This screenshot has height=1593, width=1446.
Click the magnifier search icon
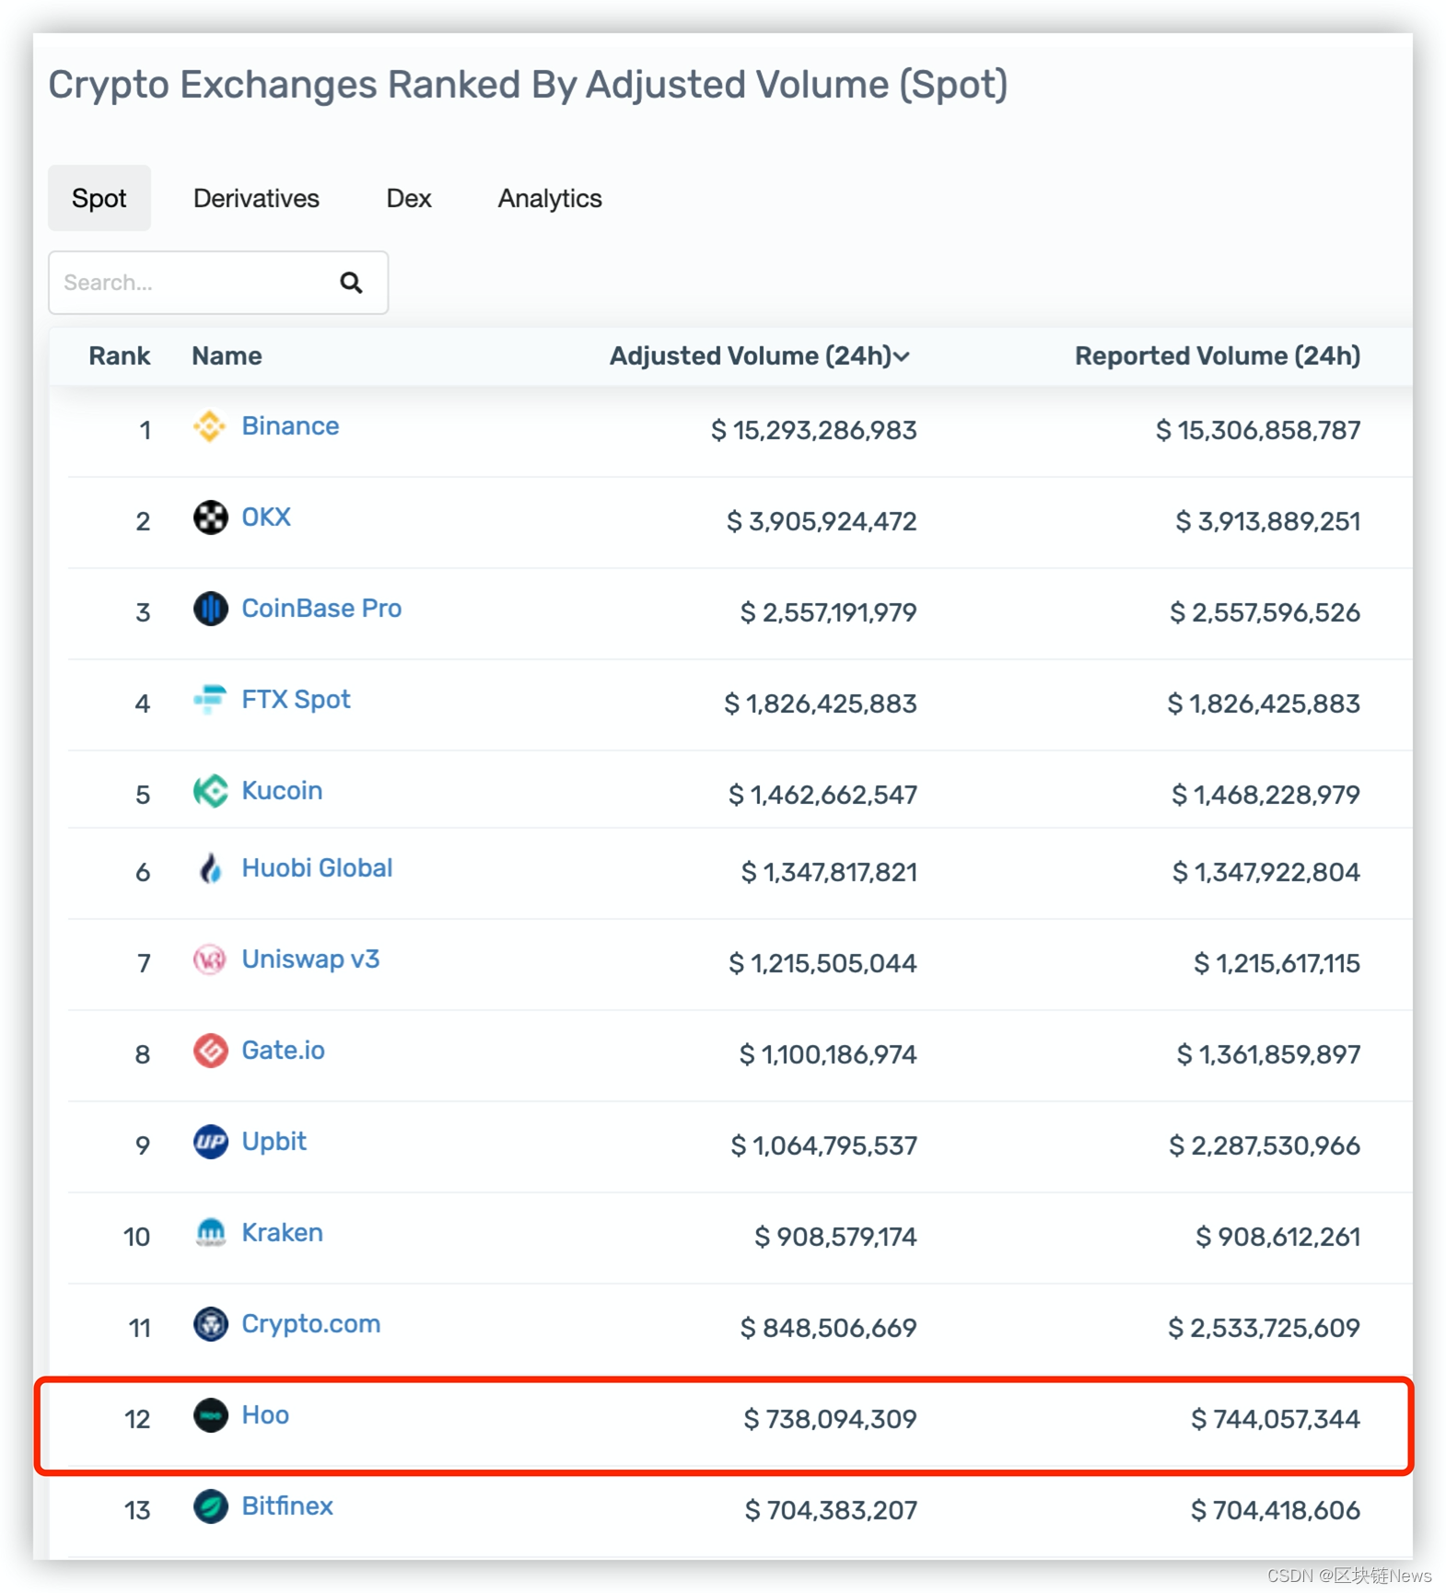pyautogui.click(x=351, y=283)
